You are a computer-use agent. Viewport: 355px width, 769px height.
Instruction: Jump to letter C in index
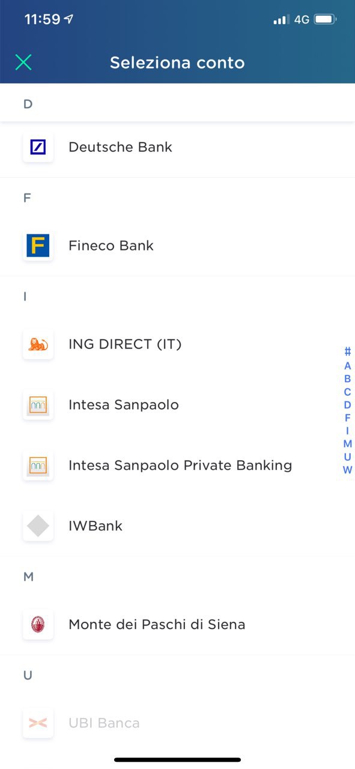coord(347,392)
